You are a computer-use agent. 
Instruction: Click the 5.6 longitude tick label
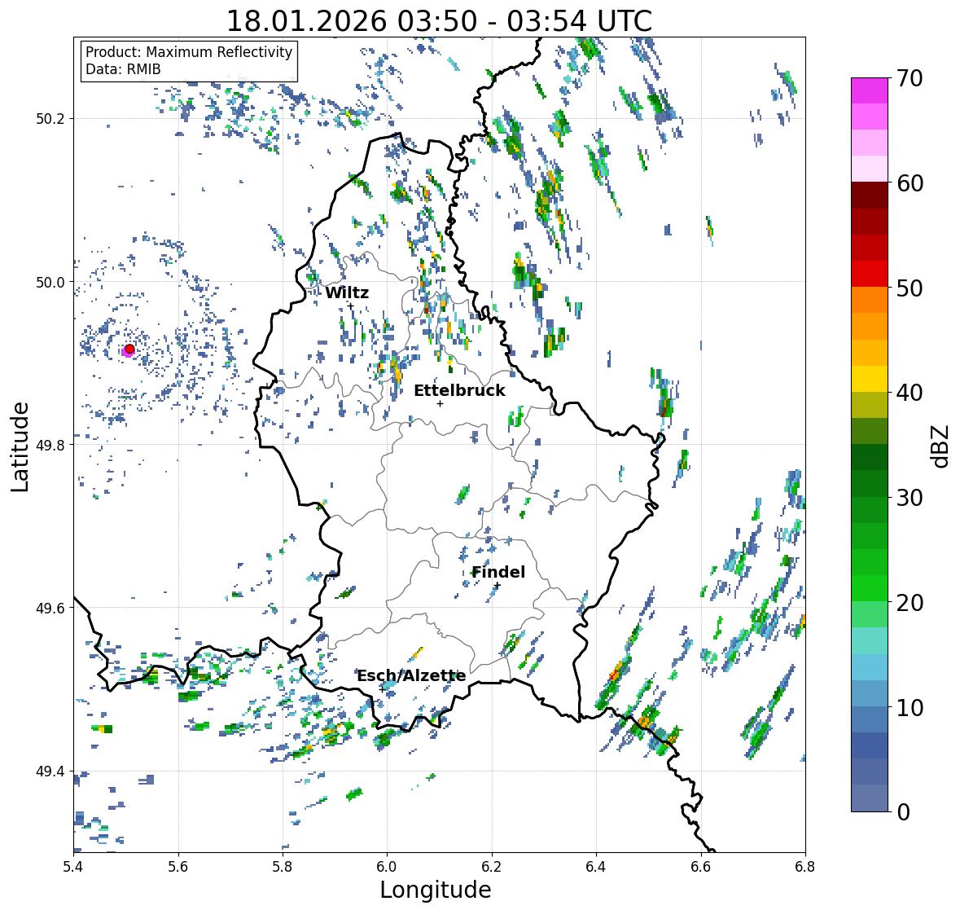[178, 867]
